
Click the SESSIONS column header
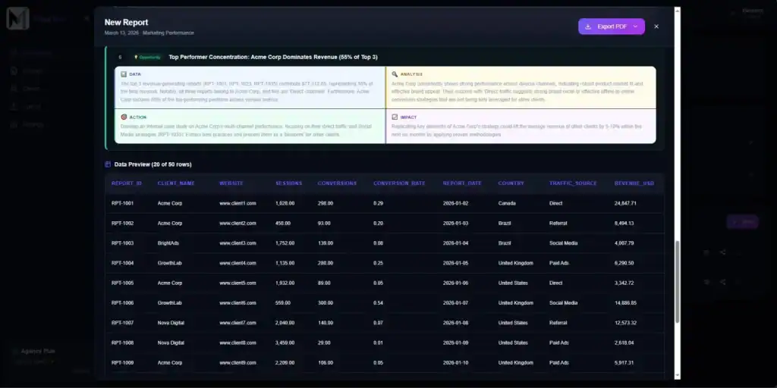pos(289,183)
